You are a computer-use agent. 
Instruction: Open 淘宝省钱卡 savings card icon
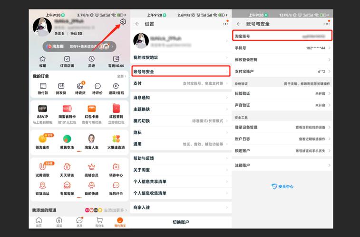[67, 109]
